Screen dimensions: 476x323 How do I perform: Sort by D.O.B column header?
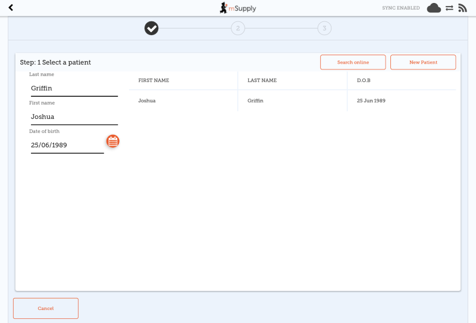(364, 80)
